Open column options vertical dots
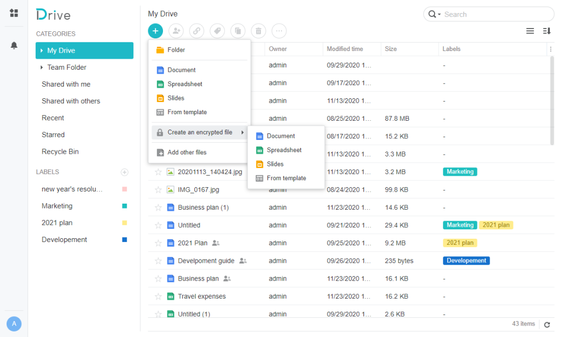 pos(551,49)
